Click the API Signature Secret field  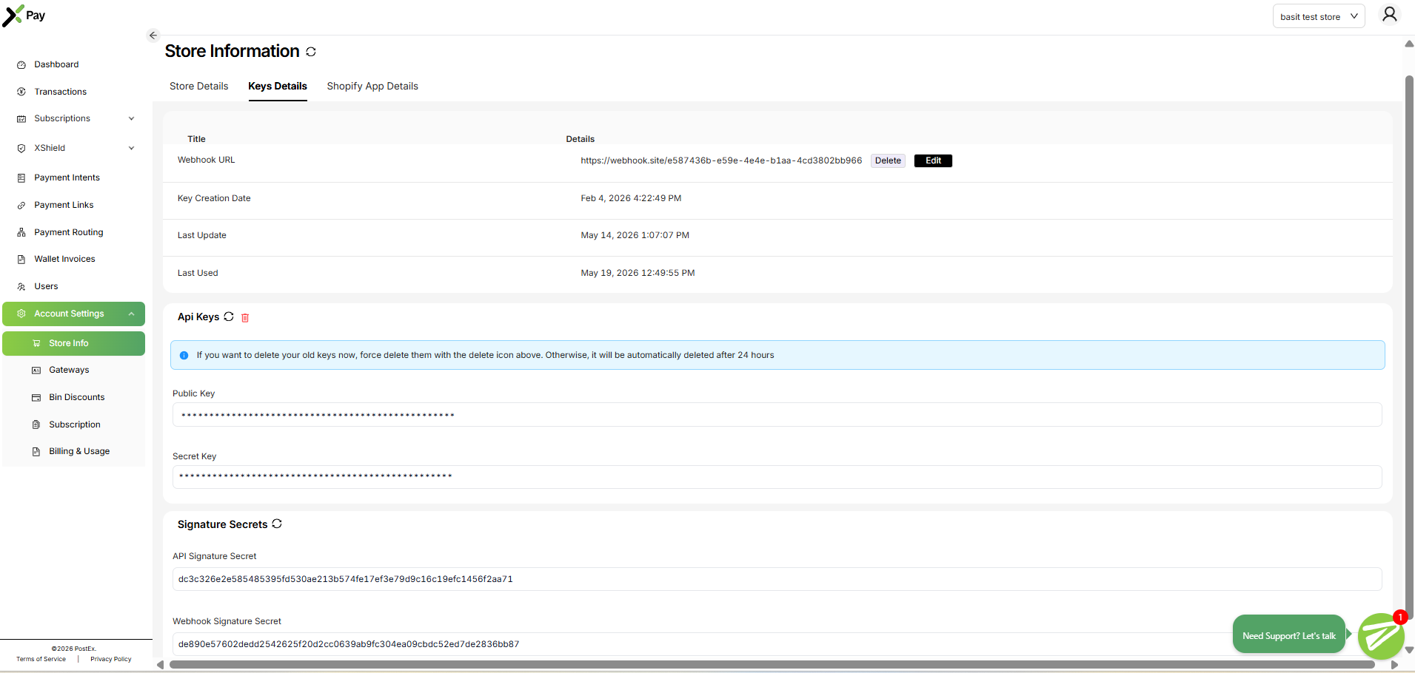point(777,579)
